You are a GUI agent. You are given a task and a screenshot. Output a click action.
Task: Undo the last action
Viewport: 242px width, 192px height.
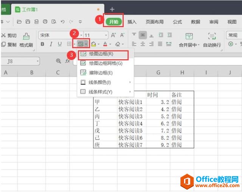point(62,22)
